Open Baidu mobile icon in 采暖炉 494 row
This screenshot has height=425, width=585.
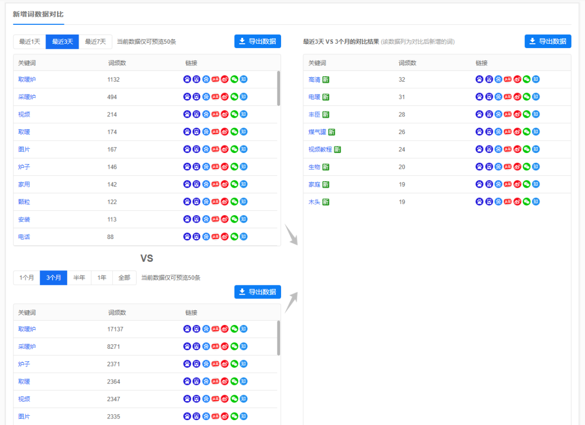coord(197,97)
